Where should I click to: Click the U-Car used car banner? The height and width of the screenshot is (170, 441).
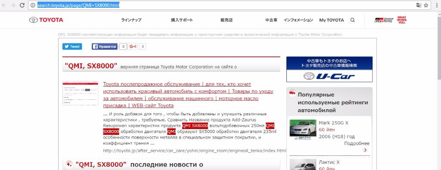pyautogui.click(x=329, y=69)
